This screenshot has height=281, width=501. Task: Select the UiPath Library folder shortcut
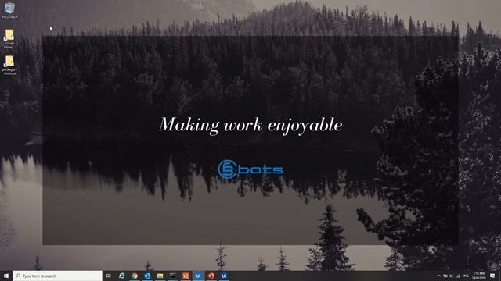coord(9,39)
